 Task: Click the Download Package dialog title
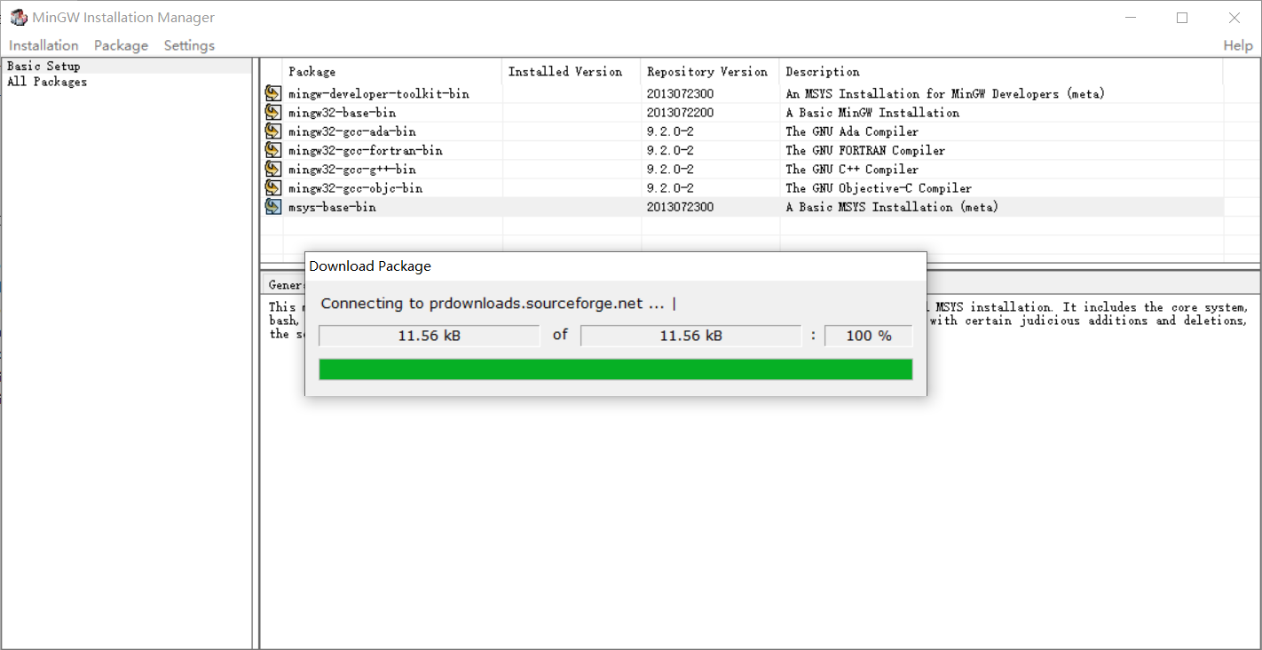[x=370, y=266]
